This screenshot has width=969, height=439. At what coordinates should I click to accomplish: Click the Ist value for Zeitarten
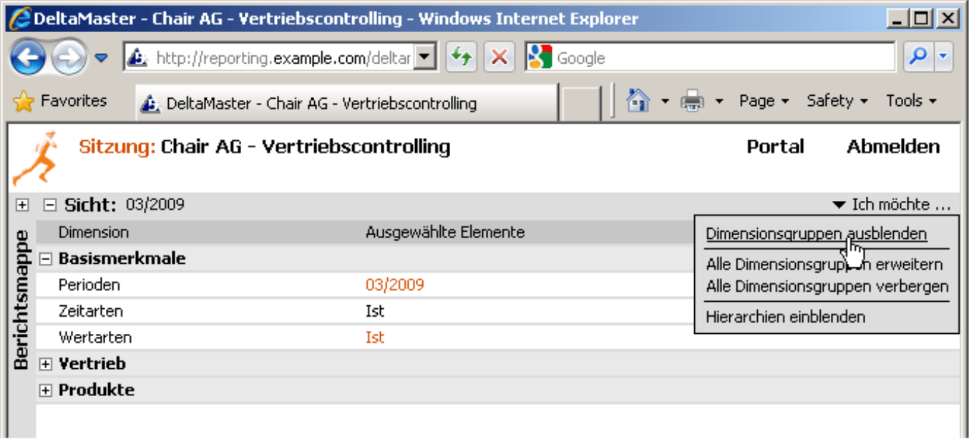click(375, 311)
